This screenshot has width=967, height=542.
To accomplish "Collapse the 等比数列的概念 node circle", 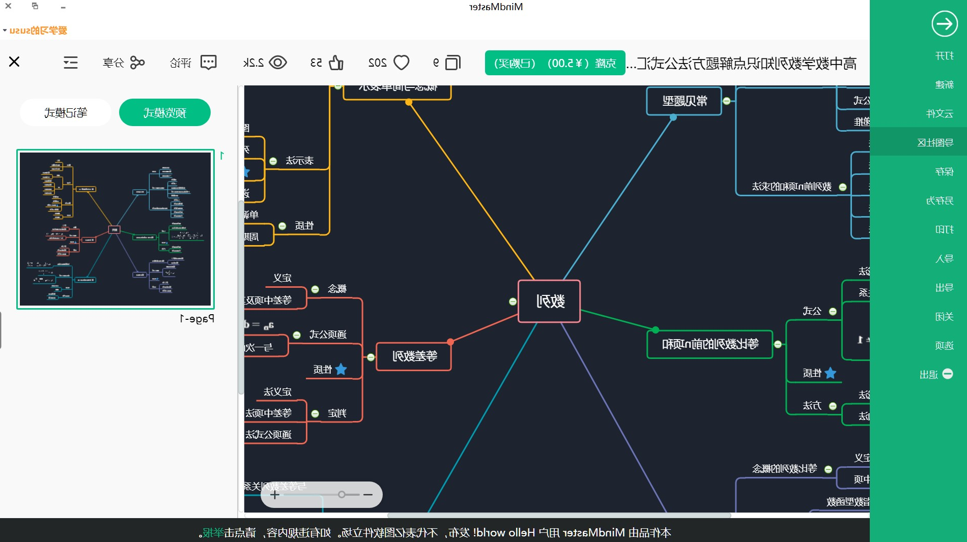I will coord(828,469).
